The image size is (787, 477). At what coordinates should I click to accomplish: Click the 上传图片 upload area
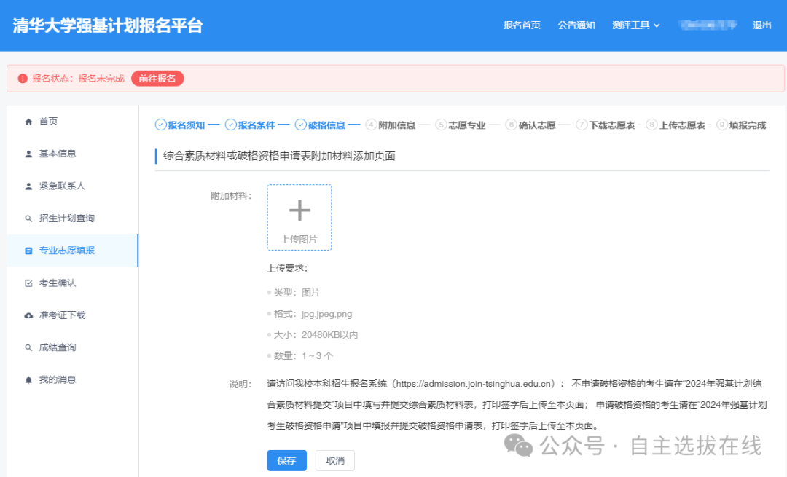299,216
